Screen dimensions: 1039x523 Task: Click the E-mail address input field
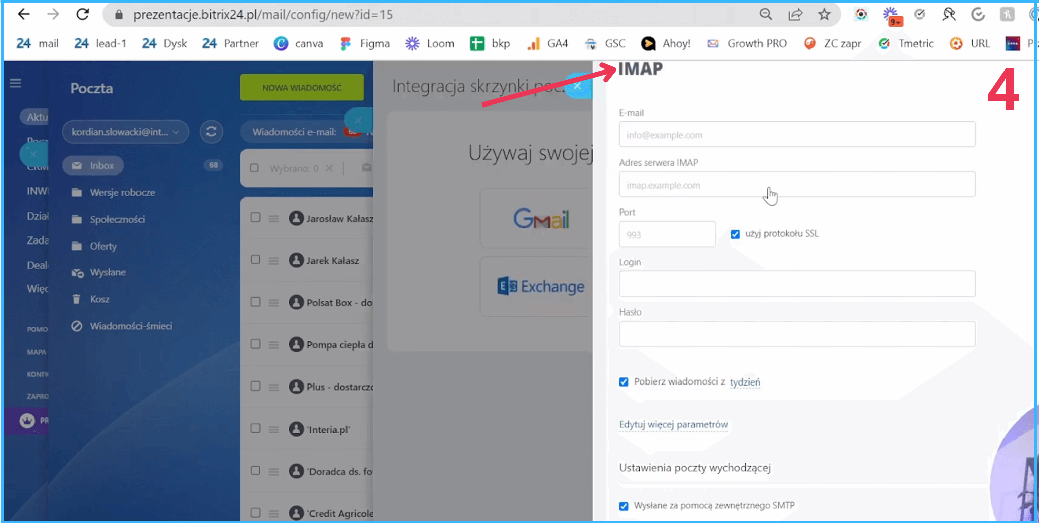796,135
